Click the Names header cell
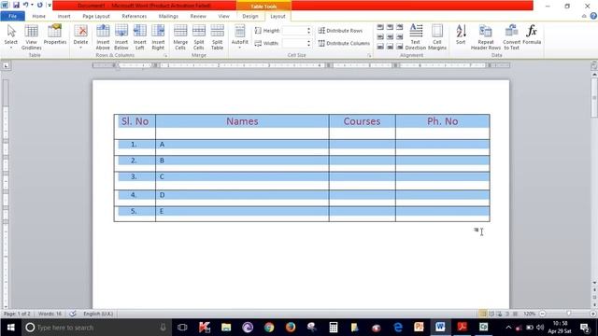 pos(242,127)
